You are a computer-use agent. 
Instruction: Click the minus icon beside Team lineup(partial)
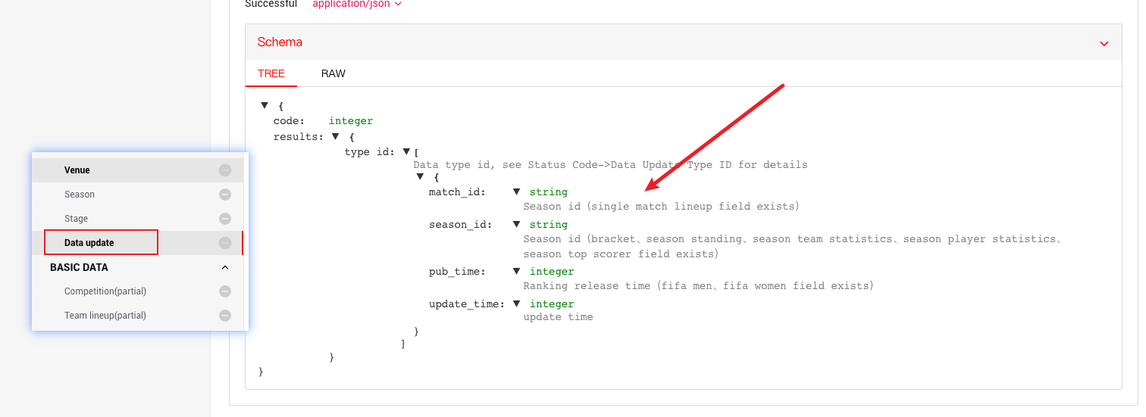pyautogui.click(x=225, y=316)
